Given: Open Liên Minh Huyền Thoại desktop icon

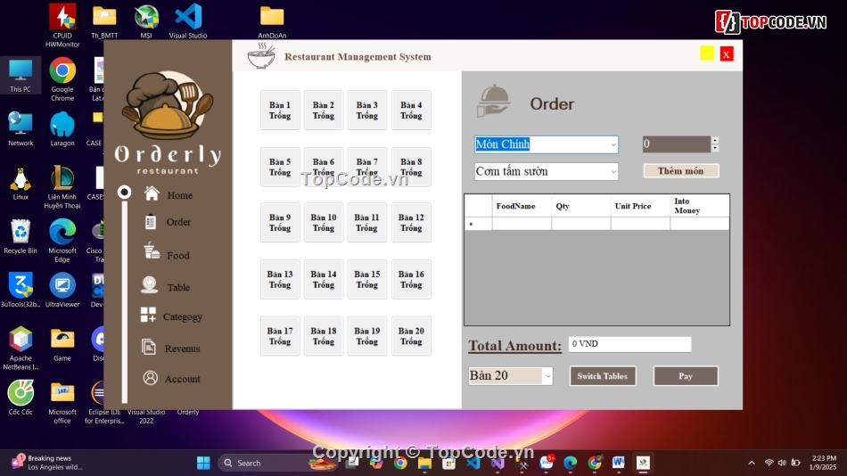Looking at the screenshot, I should pyautogui.click(x=62, y=186).
